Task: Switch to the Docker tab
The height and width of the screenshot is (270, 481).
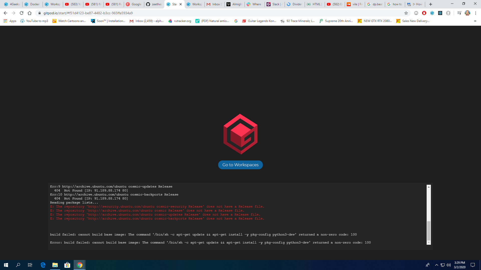Action: 33,4
